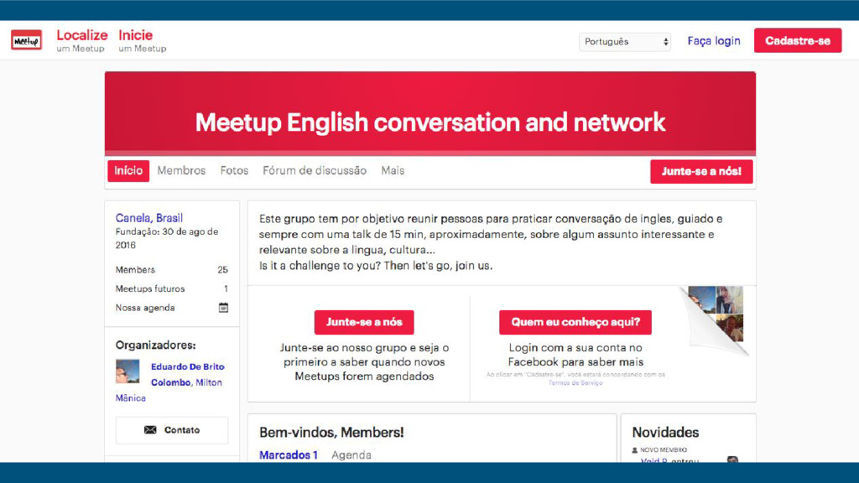Open the Termos de Serviço link
Image resolution: width=859 pixels, height=483 pixels.
[575, 382]
